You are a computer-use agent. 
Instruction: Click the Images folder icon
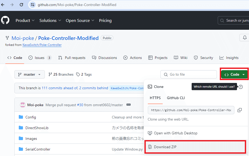21,138
